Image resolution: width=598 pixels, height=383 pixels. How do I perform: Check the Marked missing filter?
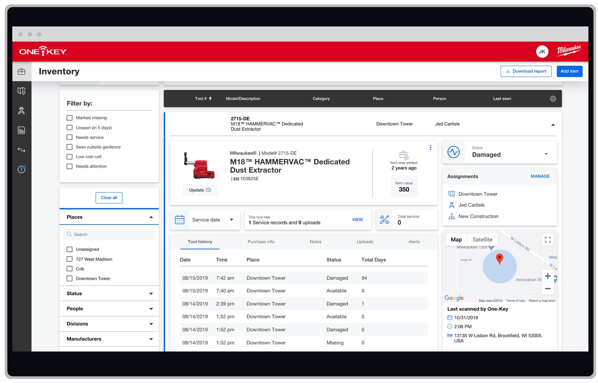coord(69,118)
